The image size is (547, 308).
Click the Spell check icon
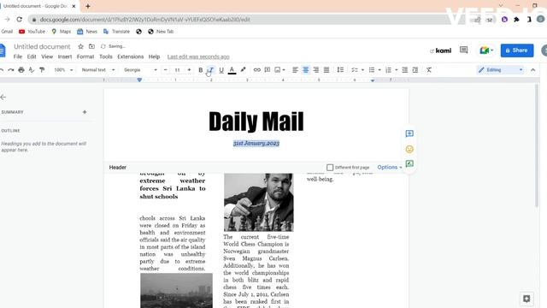(x=32, y=70)
